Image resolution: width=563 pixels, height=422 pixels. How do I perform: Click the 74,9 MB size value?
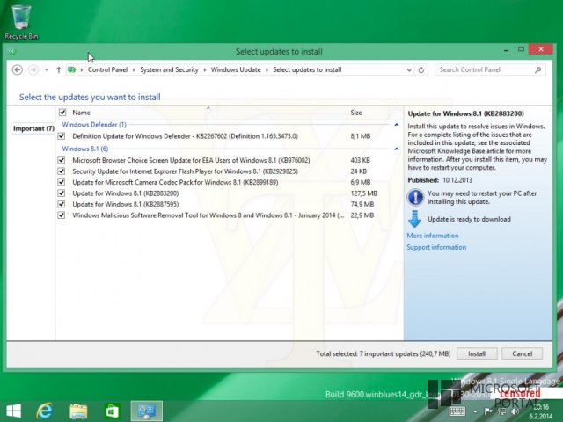tap(362, 205)
